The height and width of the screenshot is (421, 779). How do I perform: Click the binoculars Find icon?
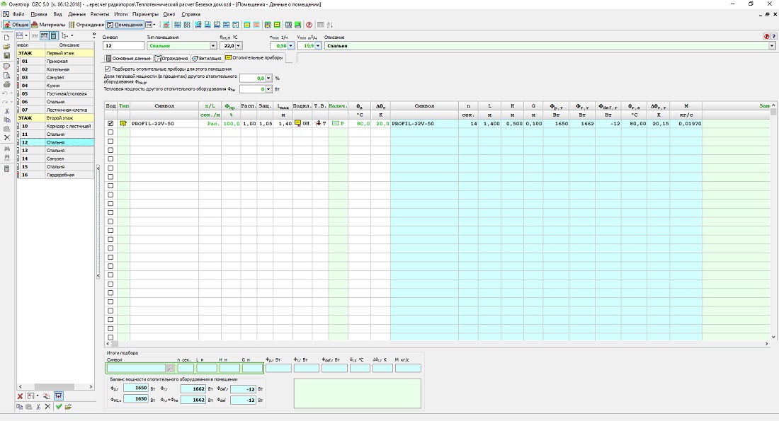(6, 149)
